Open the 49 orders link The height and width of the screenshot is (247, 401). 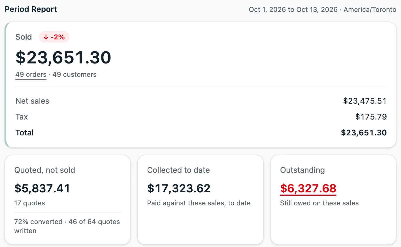coord(31,74)
